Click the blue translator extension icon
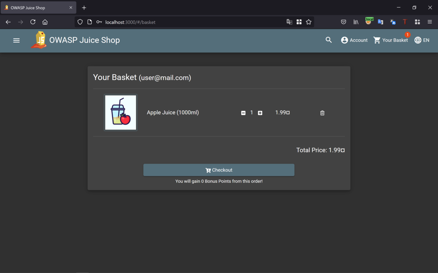The width and height of the screenshot is (438, 273). click(x=393, y=22)
